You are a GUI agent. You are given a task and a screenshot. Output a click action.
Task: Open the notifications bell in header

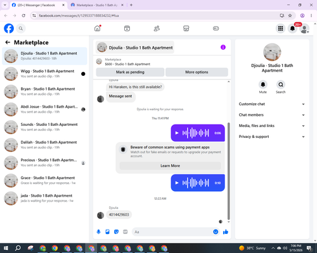(292, 28)
